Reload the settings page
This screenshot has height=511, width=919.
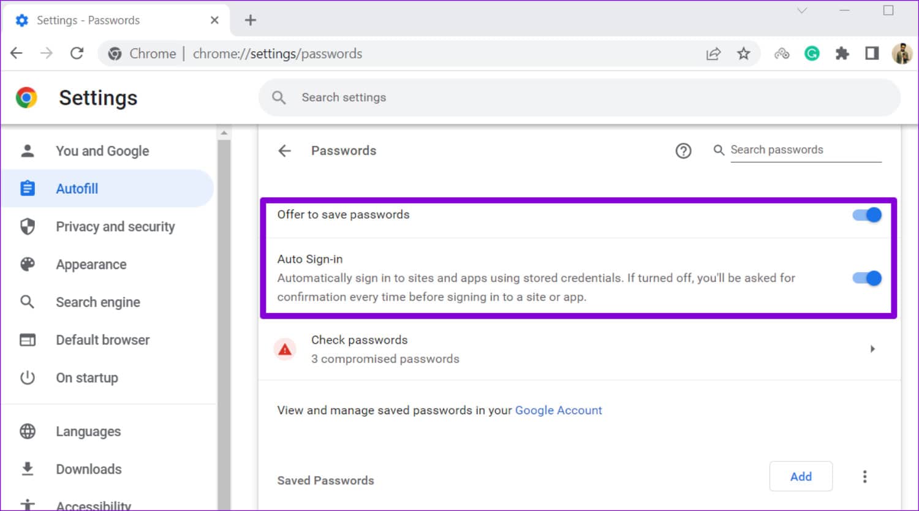77,53
